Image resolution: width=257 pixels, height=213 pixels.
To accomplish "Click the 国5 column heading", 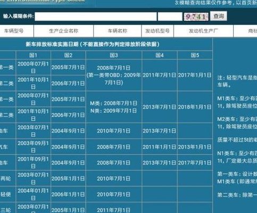I will tap(195, 55).
